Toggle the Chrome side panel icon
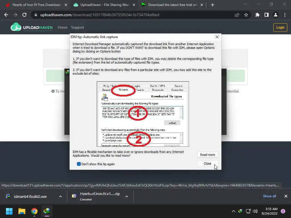 point(267,15)
